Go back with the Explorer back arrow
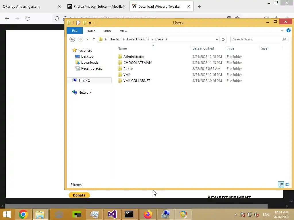294x220 pixels. pos(72,39)
